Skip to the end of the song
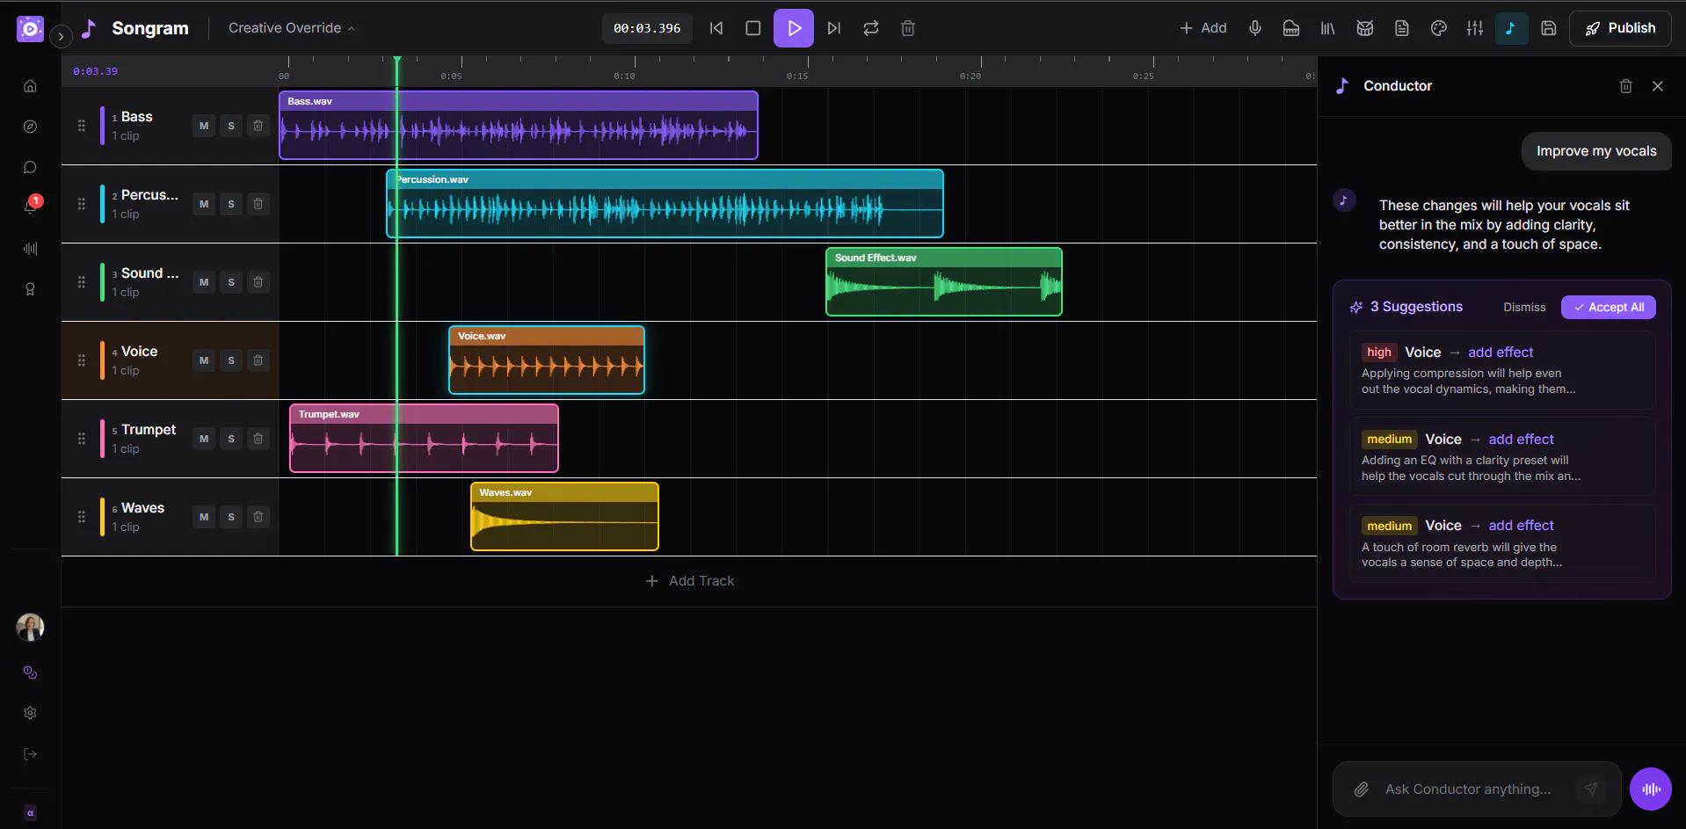Viewport: 1686px width, 829px height. 834,28
